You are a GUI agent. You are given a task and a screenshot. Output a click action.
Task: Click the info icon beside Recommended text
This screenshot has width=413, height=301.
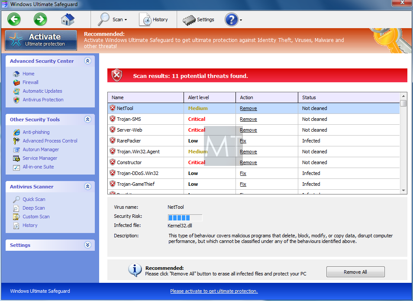[x=135, y=270]
